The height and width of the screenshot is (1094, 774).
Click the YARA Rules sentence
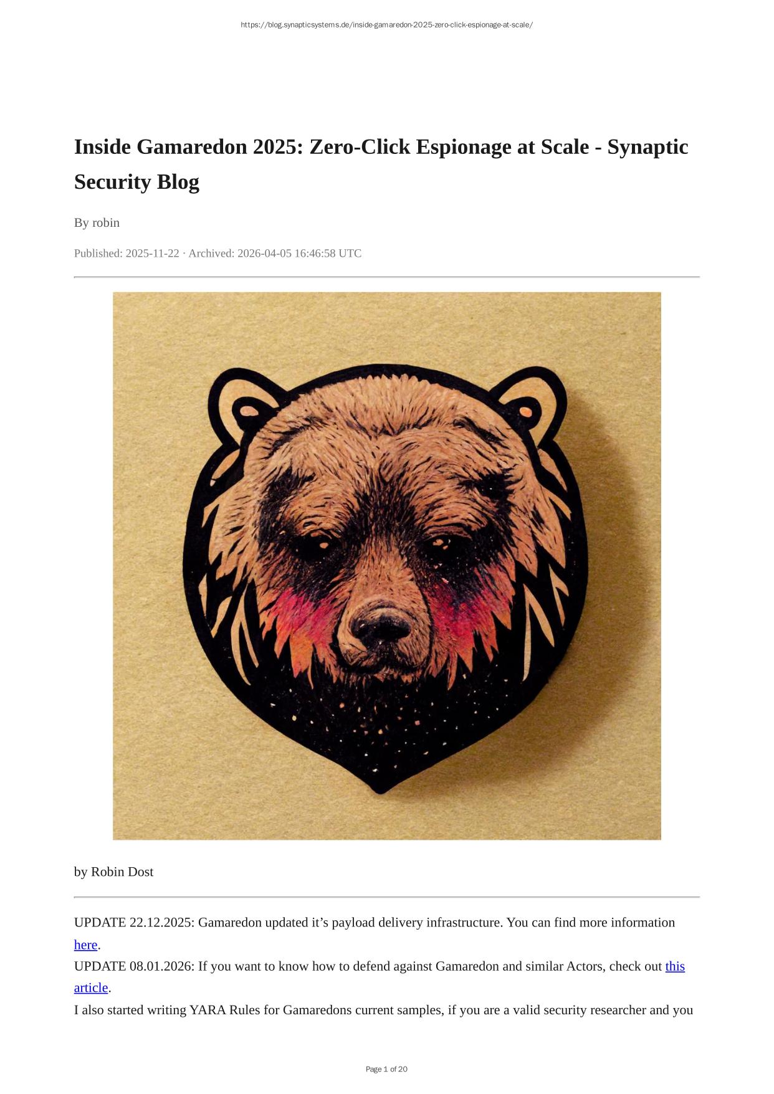coord(383,1010)
